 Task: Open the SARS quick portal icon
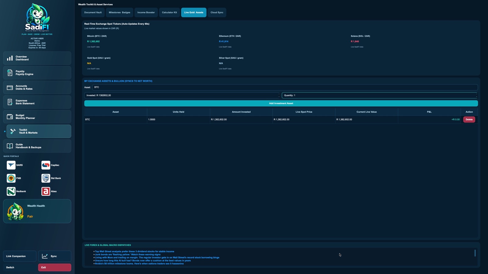11,165
